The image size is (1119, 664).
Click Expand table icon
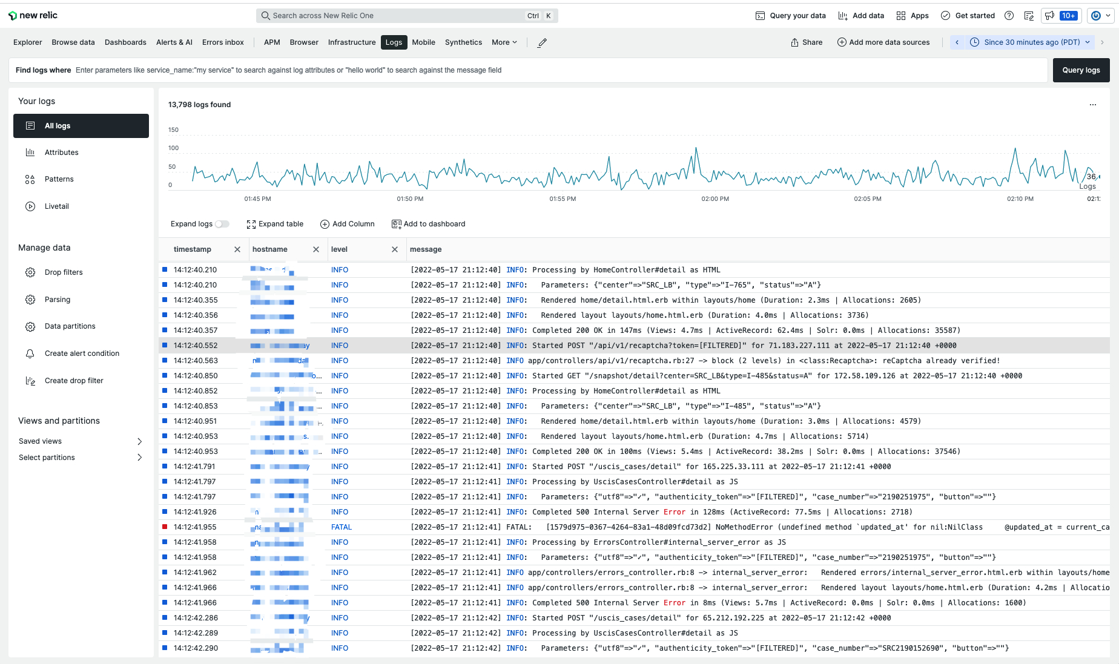251,225
